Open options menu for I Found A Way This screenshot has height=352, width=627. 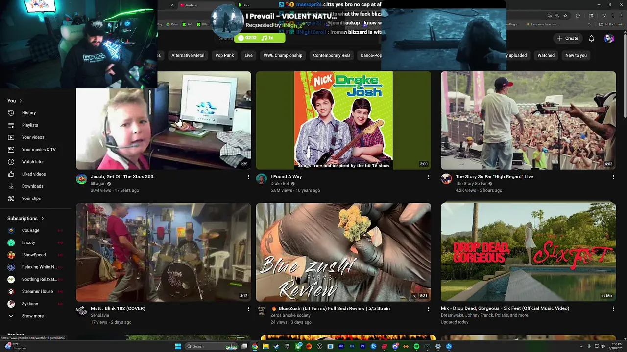click(x=429, y=177)
